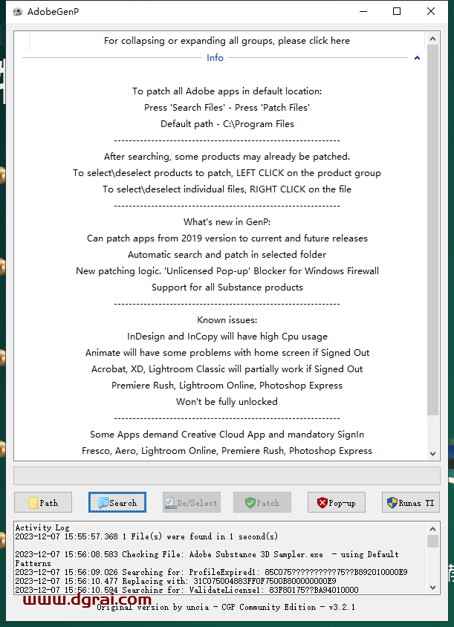Click the '1 File(s) were found' log entry
The height and width of the screenshot is (627, 454).
tap(146, 536)
